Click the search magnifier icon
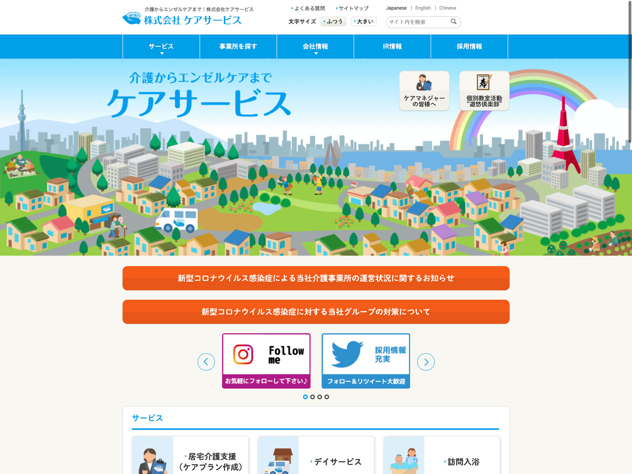 point(453,22)
